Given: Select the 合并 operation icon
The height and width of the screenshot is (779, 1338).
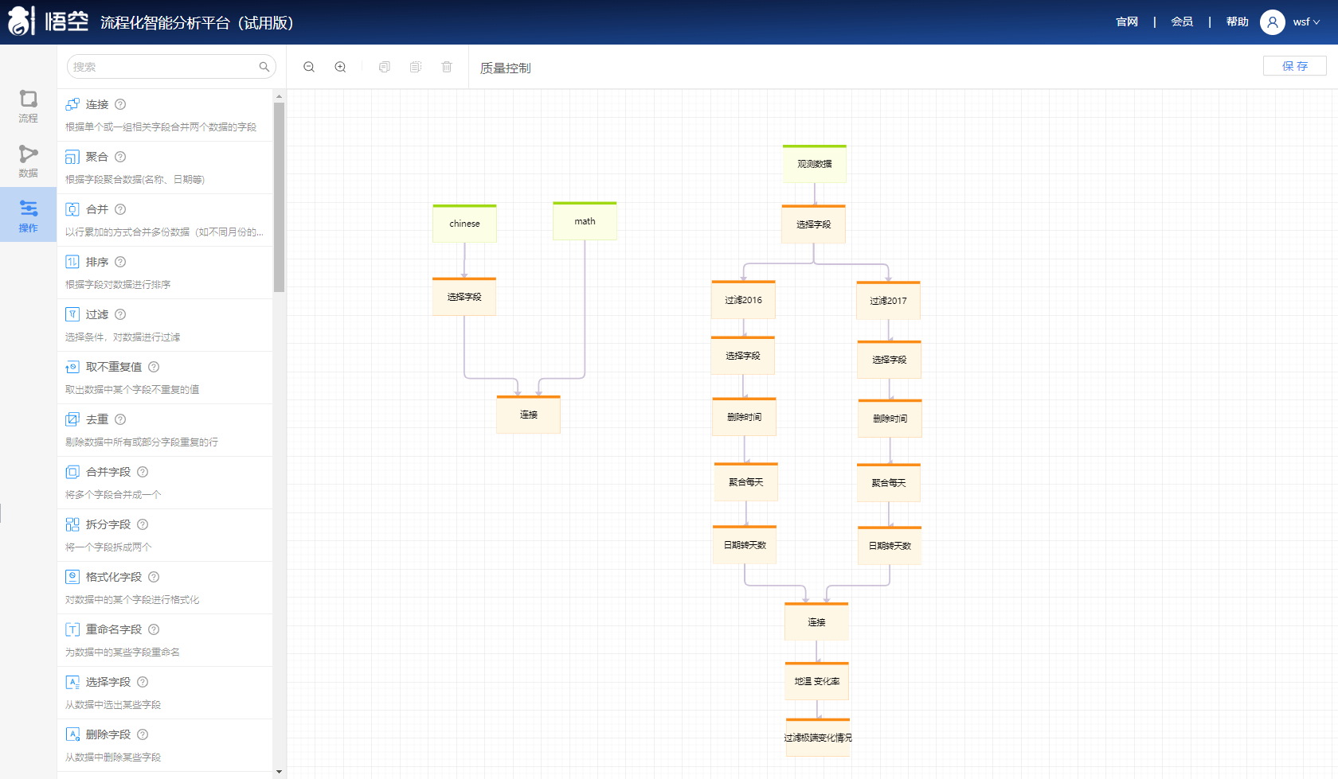Looking at the screenshot, I should tap(72, 209).
